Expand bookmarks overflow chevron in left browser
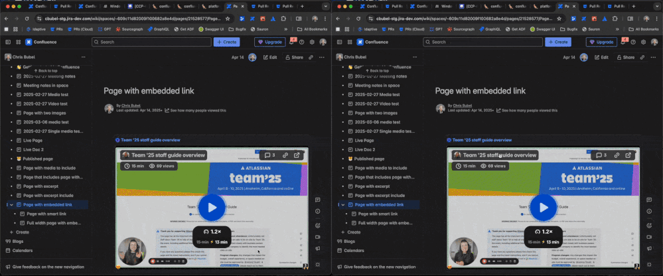Viewport: 663px width, 276px height. 286,29
